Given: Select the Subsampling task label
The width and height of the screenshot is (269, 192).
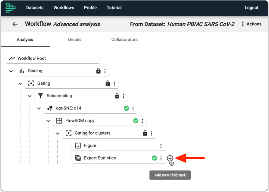Looking at the screenshot, I should coord(59,96).
